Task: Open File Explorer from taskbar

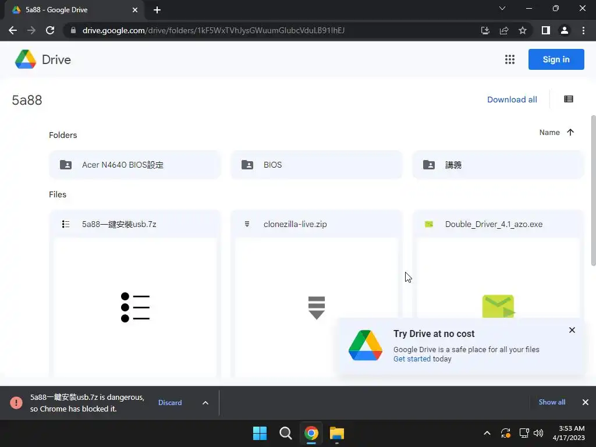Action: 337,433
